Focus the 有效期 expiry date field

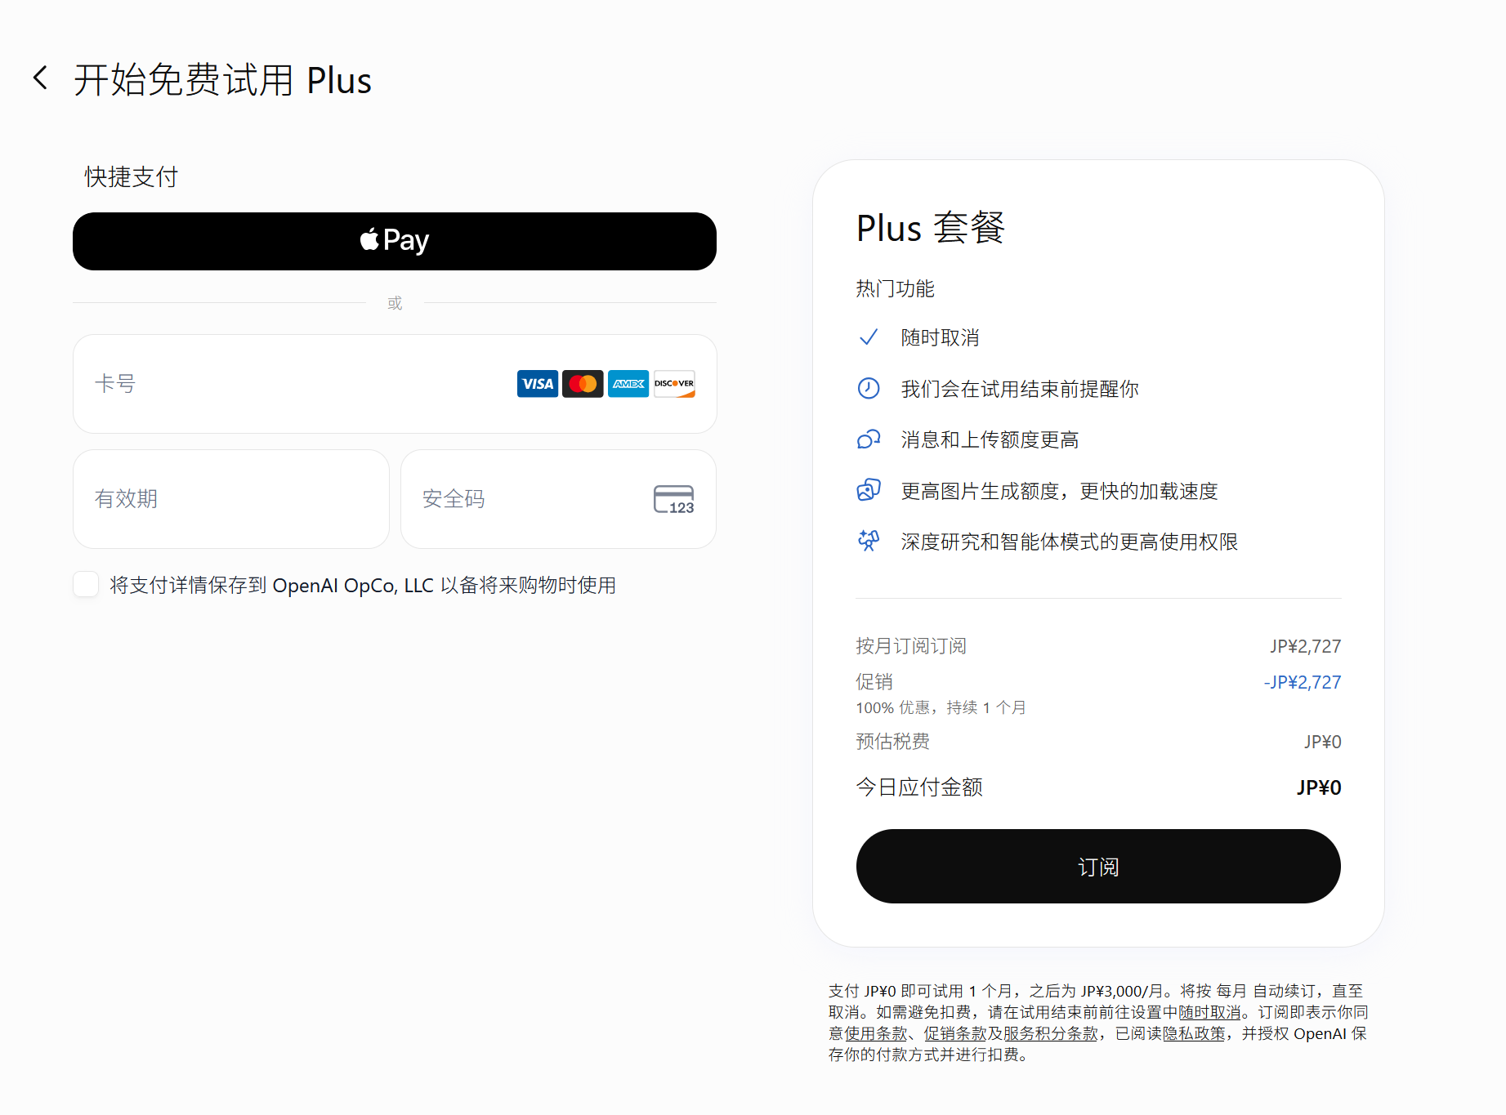click(231, 499)
